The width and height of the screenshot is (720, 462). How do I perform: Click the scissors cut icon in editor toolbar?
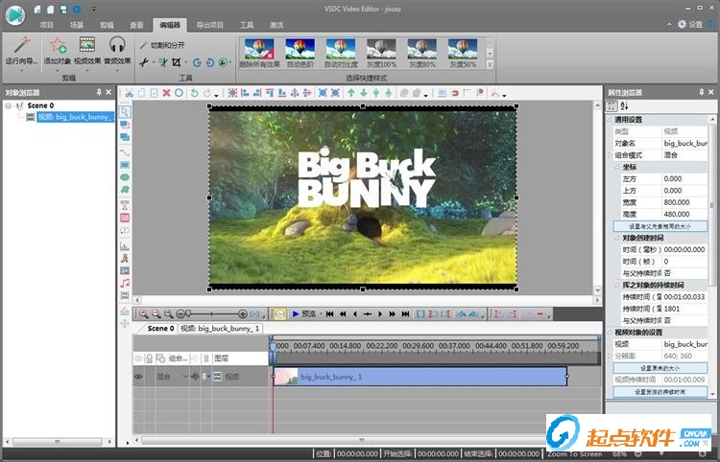click(129, 93)
